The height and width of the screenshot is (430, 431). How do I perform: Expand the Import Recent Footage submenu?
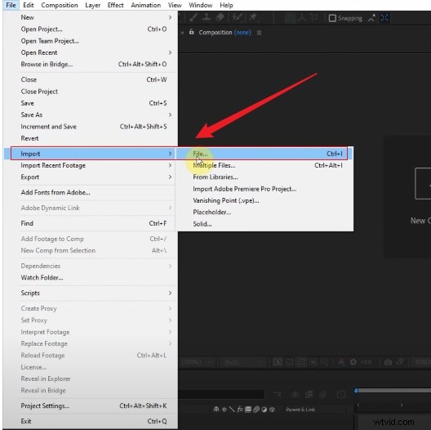(170, 165)
